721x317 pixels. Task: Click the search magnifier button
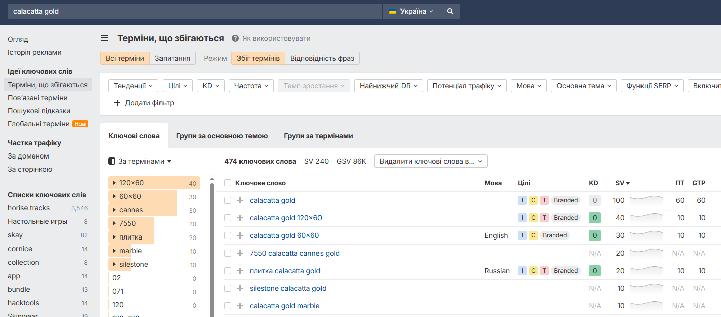point(450,11)
